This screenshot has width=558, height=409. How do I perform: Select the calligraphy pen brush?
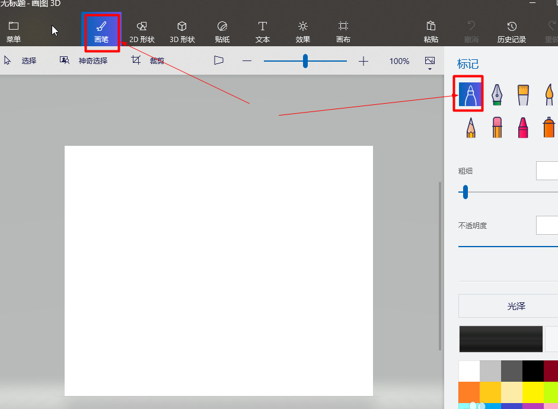coord(497,95)
